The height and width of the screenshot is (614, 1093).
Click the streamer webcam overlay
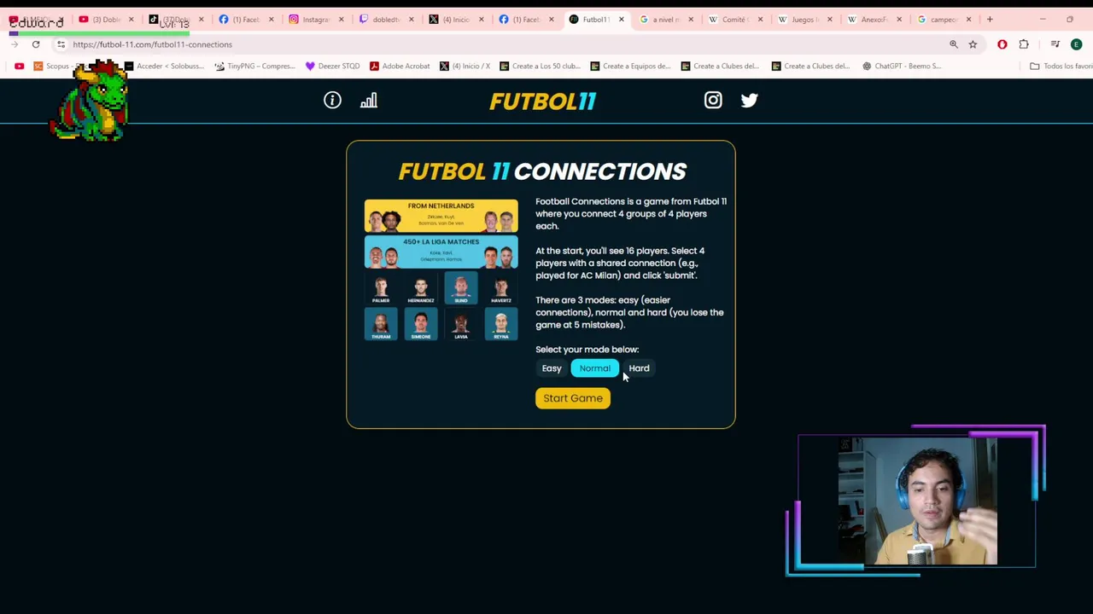917,501
